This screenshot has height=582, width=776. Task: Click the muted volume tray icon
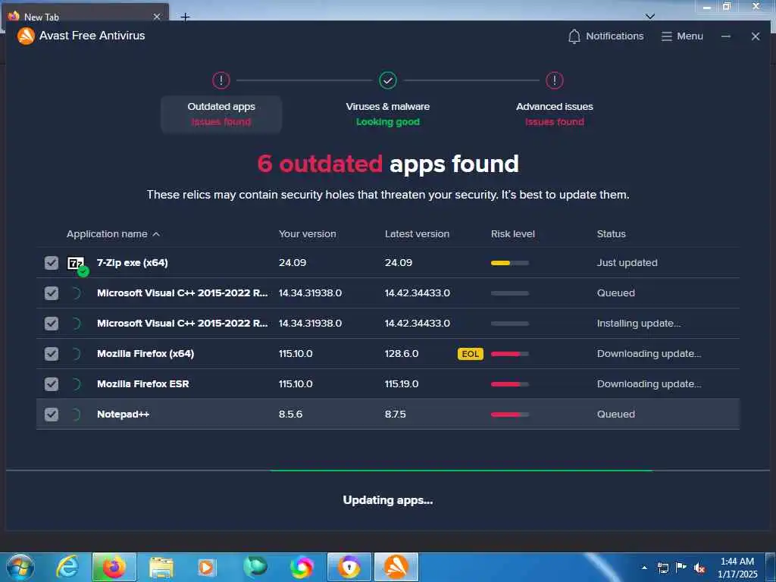tap(699, 568)
